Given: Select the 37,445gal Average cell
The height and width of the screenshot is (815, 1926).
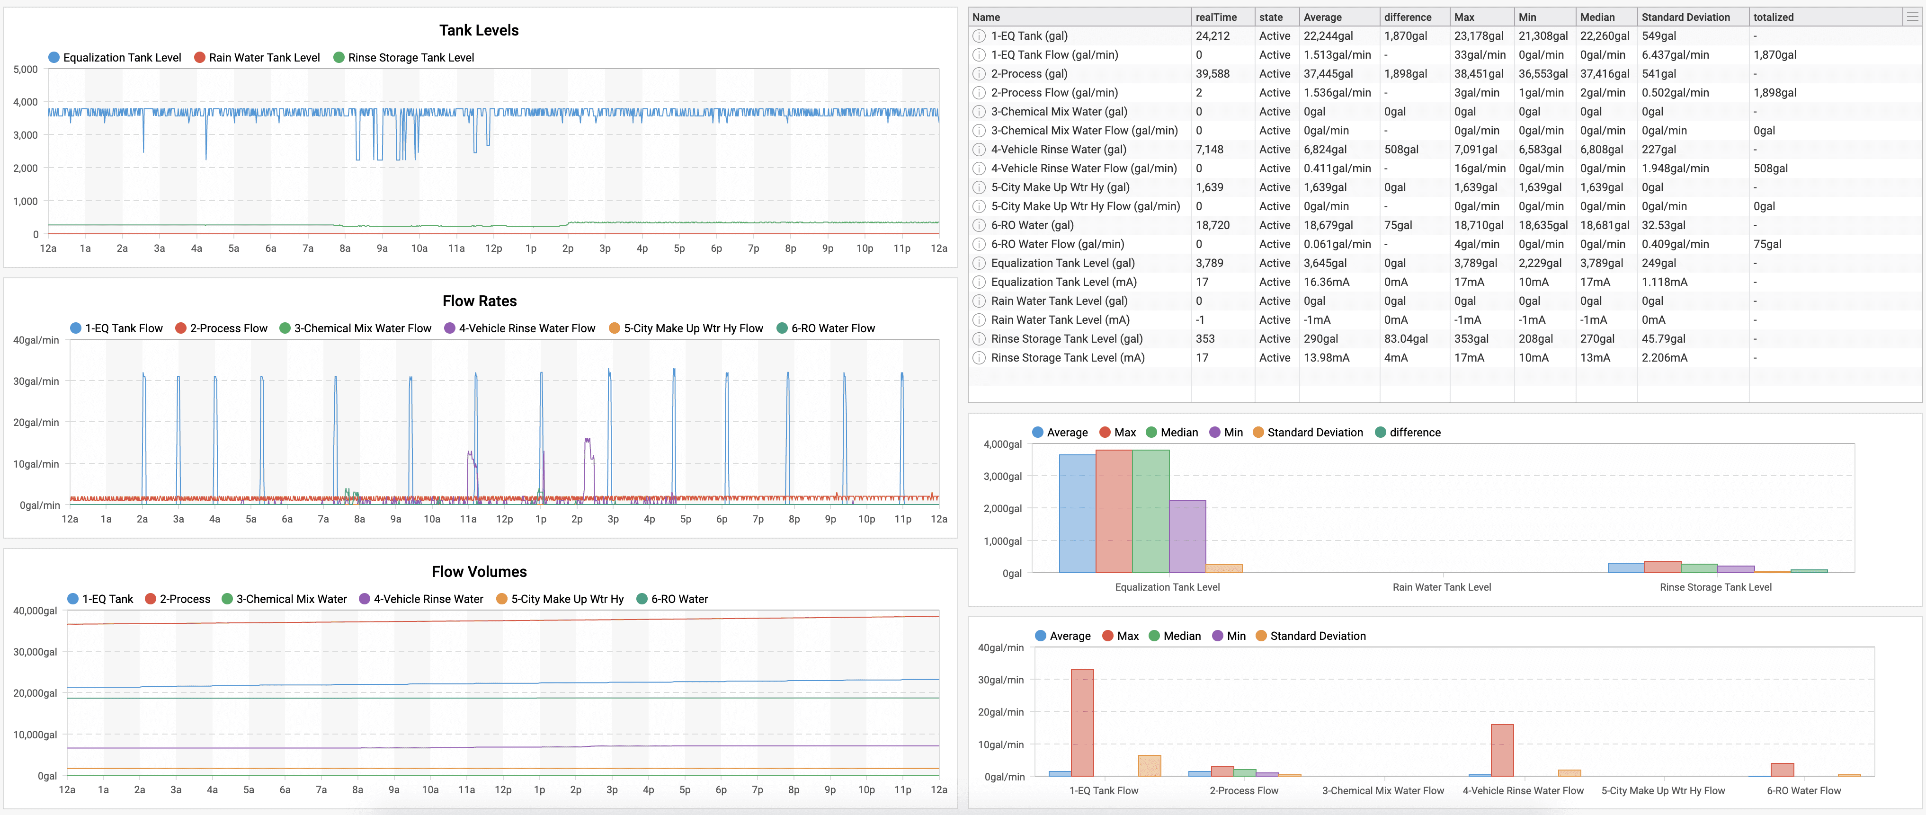Looking at the screenshot, I should click(x=1340, y=74).
